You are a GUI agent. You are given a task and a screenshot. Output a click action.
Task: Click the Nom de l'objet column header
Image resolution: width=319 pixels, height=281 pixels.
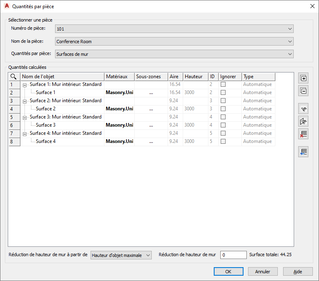pos(62,77)
